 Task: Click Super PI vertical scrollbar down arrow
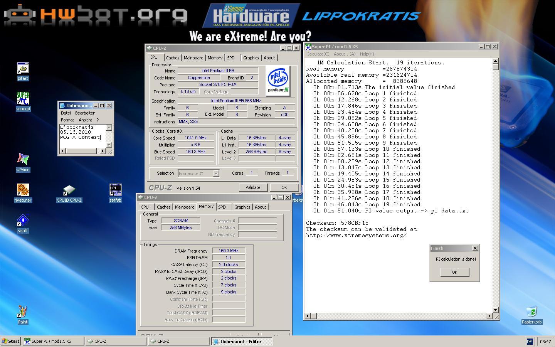click(496, 310)
